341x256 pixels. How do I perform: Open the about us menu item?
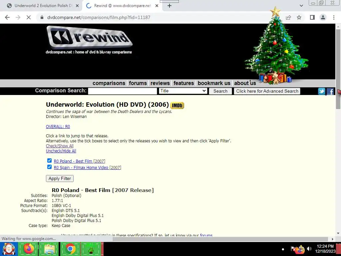point(245,83)
